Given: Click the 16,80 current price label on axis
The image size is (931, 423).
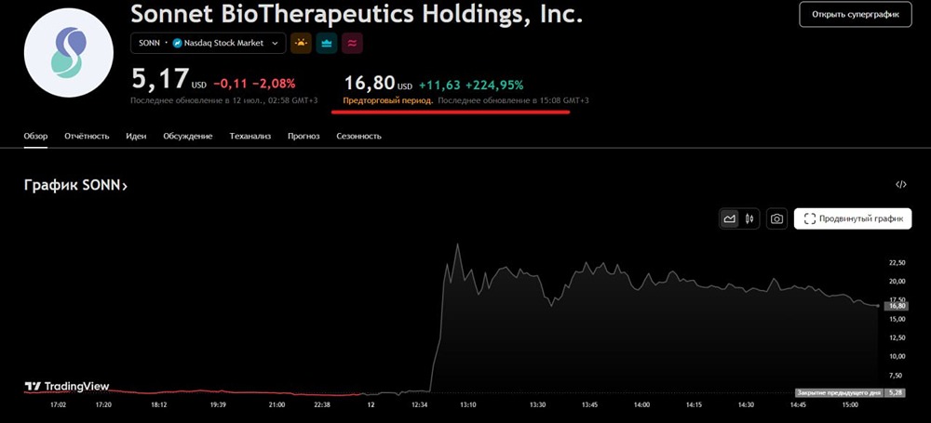Looking at the screenshot, I should coord(897,305).
